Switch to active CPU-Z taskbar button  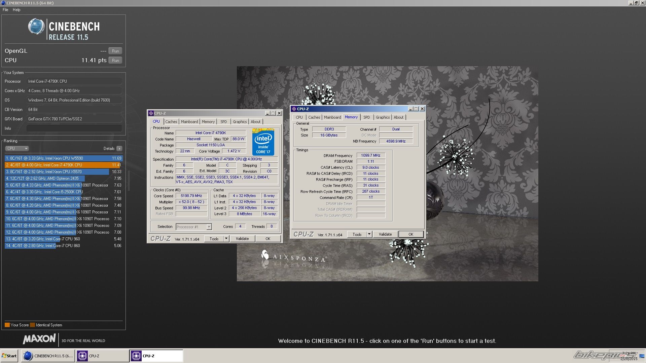[157, 356]
